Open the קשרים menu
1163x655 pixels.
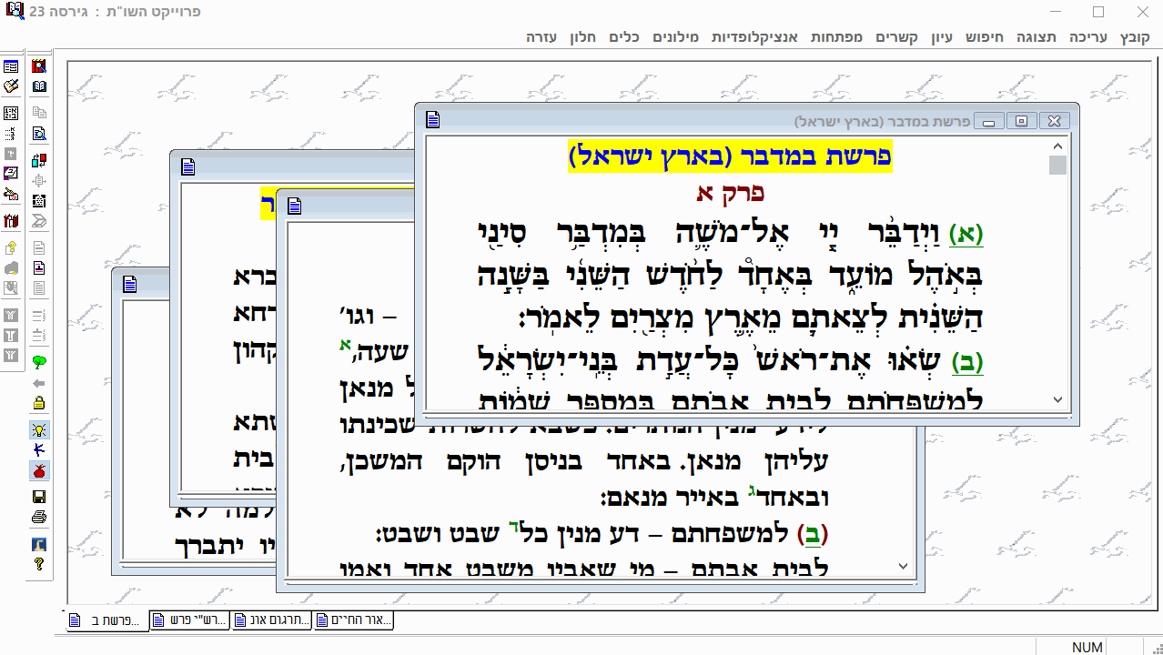tap(896, 37)
